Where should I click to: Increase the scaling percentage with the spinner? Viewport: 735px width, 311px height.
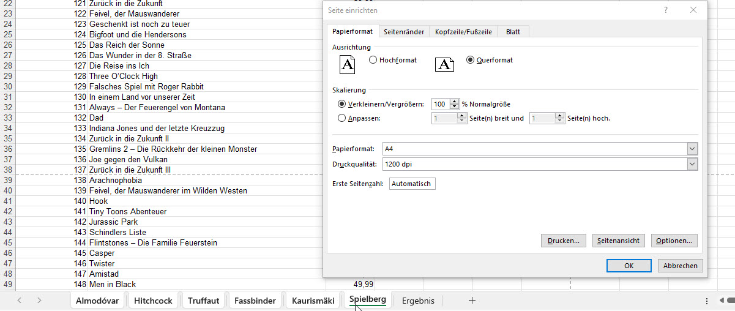click(x=454, y=102)
